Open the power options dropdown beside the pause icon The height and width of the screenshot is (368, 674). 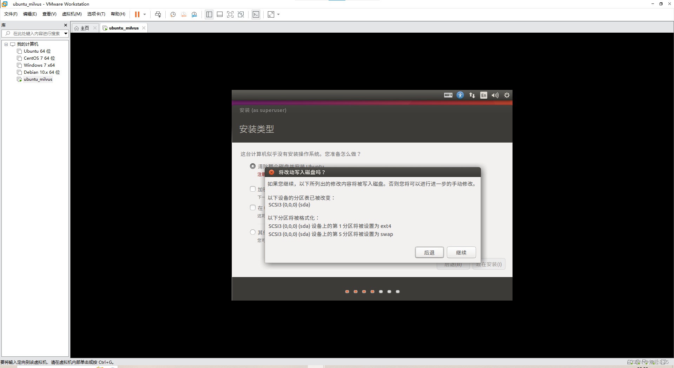(145, 14)
